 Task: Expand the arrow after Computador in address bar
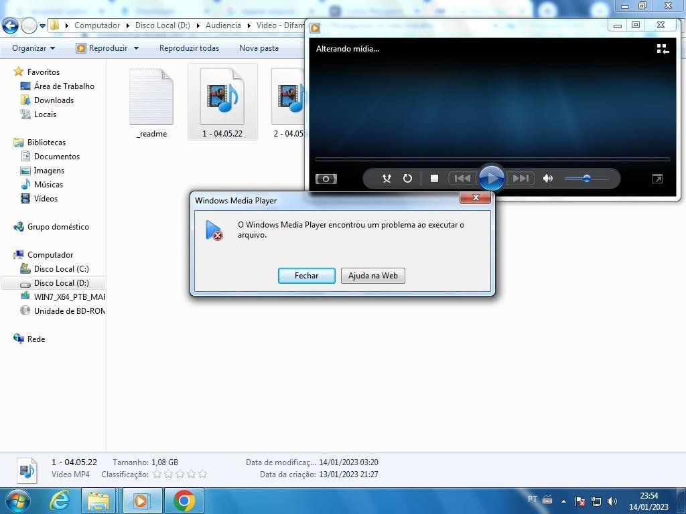point(128,25)
